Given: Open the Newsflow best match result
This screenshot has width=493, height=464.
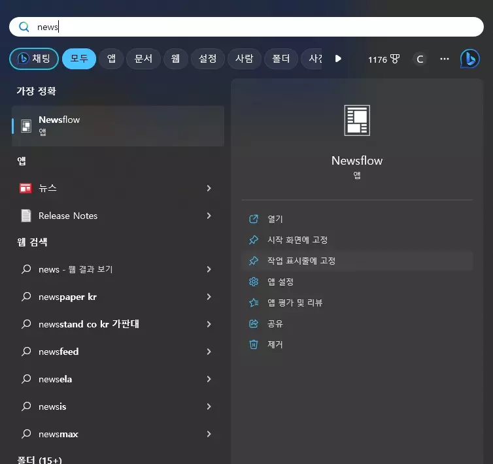Looking at the screenshot, I should coord(118,125).
